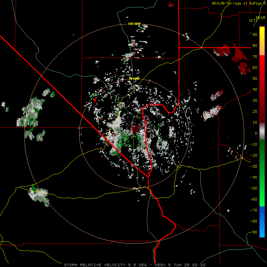Click the -30 value on velocity scale
This screenshot has height=267, width=267.
point(254,166)
